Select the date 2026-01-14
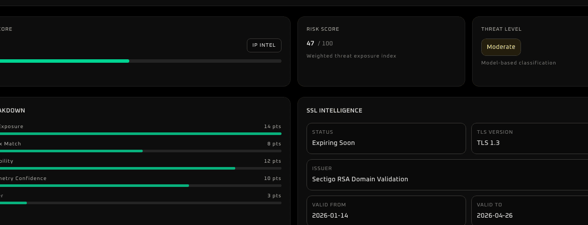 point(330,215)
